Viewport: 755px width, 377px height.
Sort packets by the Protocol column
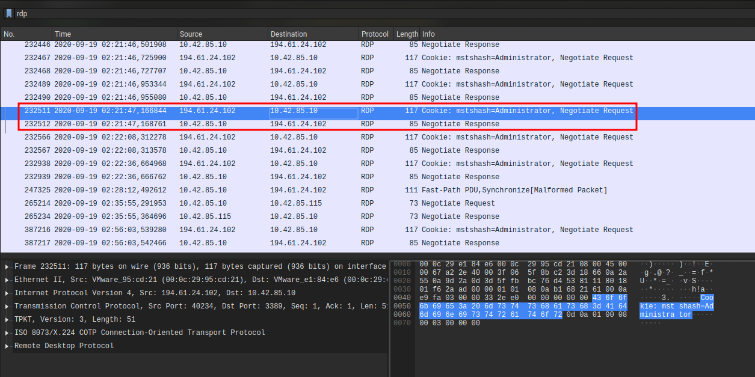click(x=374, y=34)
